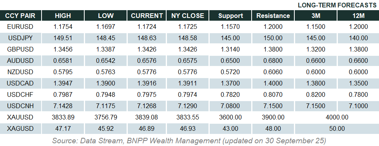
Task: Click gold forecast value 4000.00
Action: pyautogui.click(x=337, y=118)
